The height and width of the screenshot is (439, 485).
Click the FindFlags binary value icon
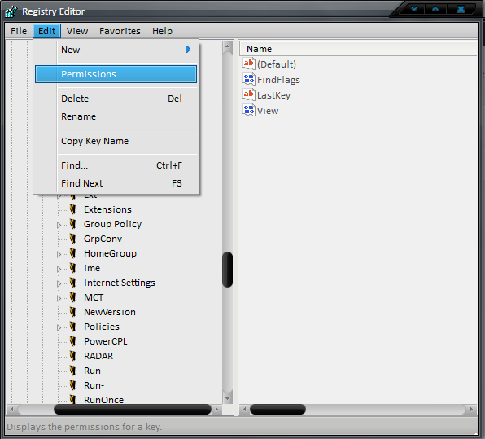click(x=249, y=79)
